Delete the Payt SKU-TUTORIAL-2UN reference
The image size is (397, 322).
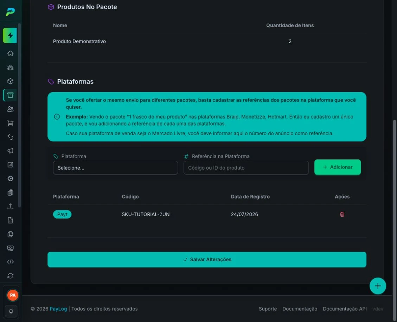pyautogui.click(x=342, y=214)
